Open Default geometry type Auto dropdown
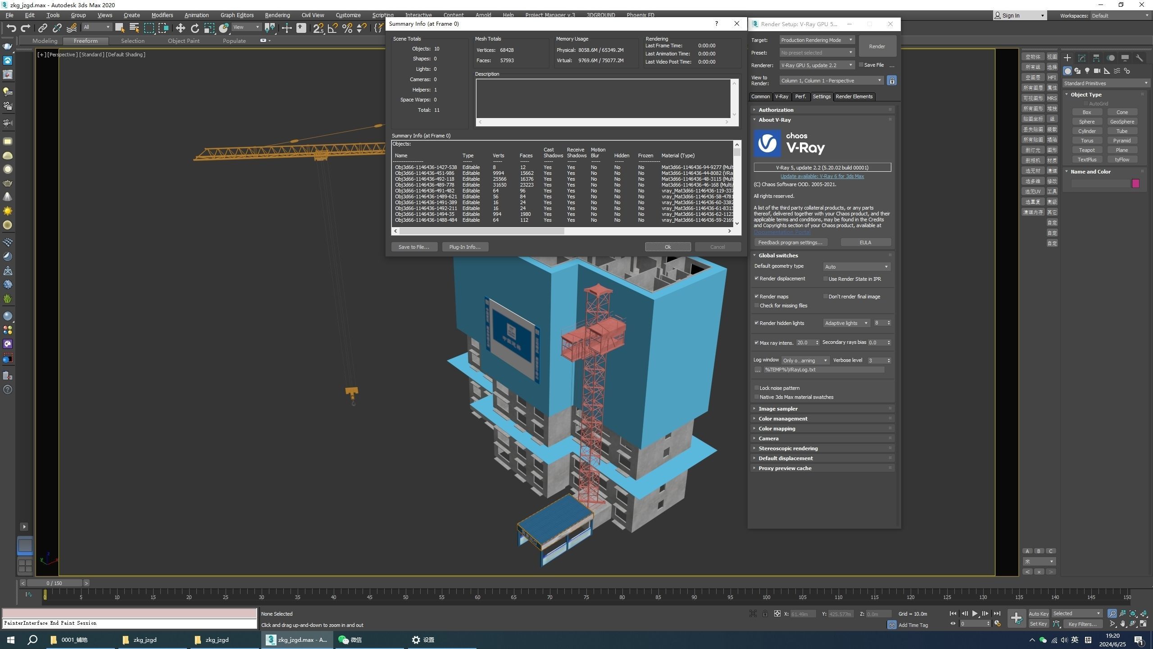 click(856, 267)
